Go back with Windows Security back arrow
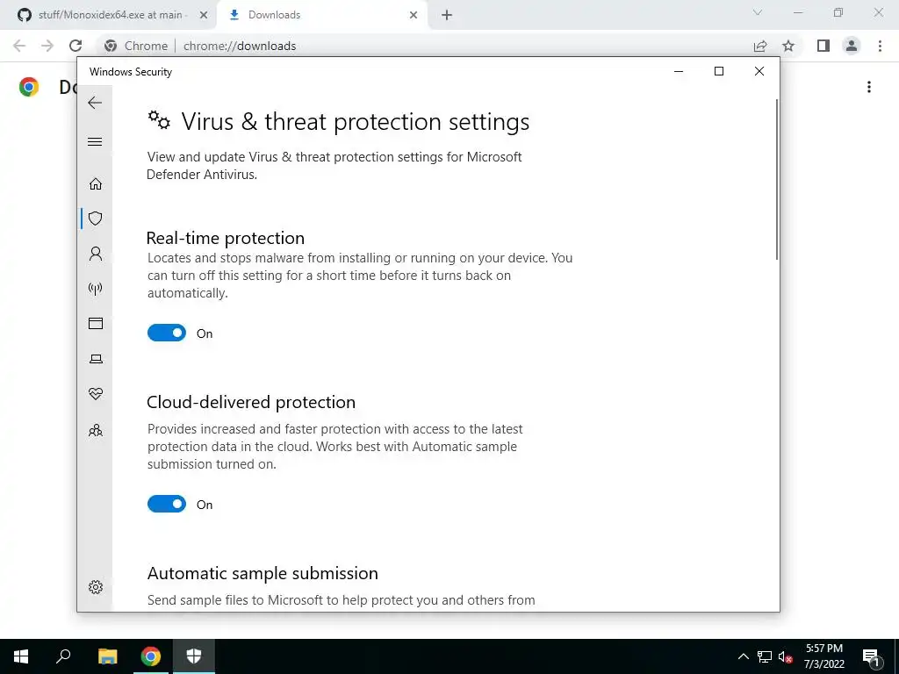899x674 pixels. pyautogui.click(x=95, y=103)
